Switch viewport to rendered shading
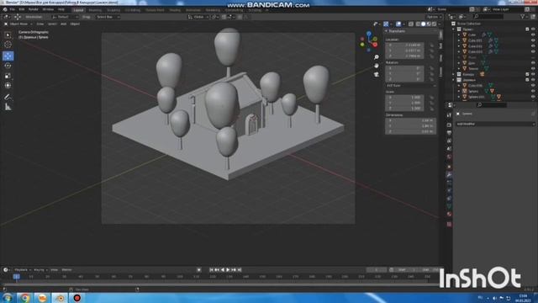The image size is (538, 303). pyautogui.click(x=434, y=24)
